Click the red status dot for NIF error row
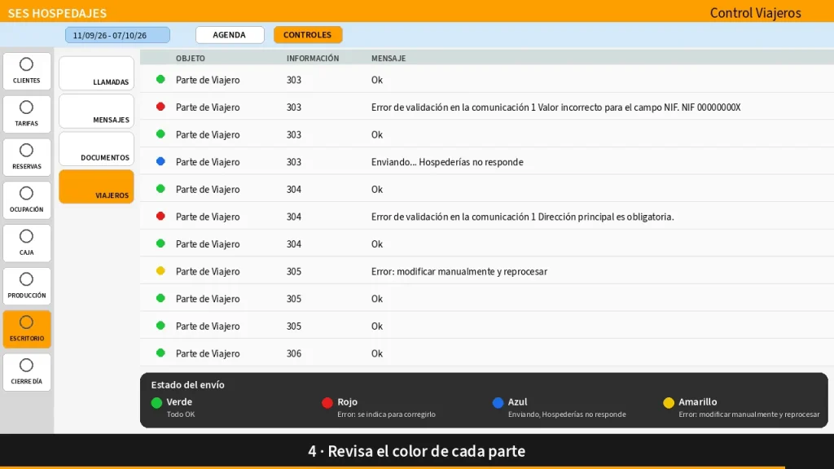 (160, 107)
